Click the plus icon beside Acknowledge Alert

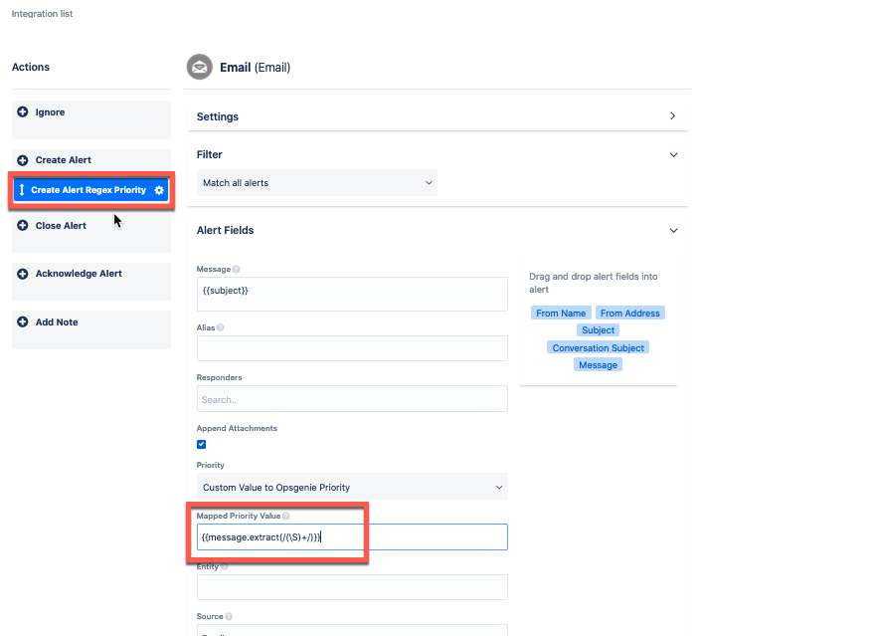[x=22, y=274]
